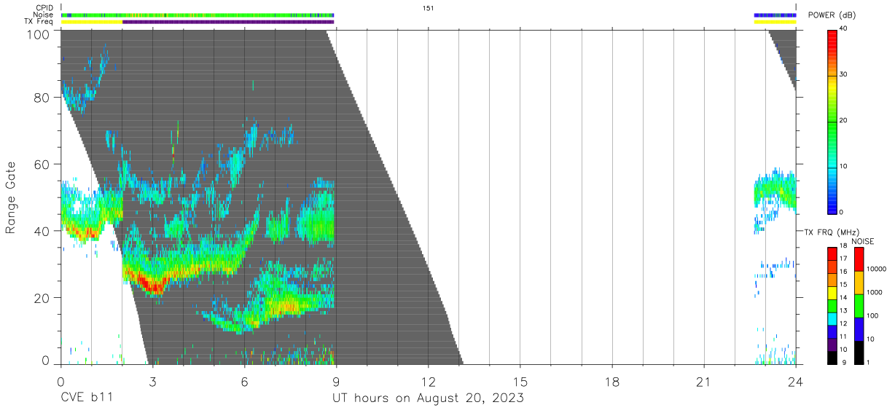
Task: Click the POWER (dB) colorbar title
Action: click(x=832, y=15)
